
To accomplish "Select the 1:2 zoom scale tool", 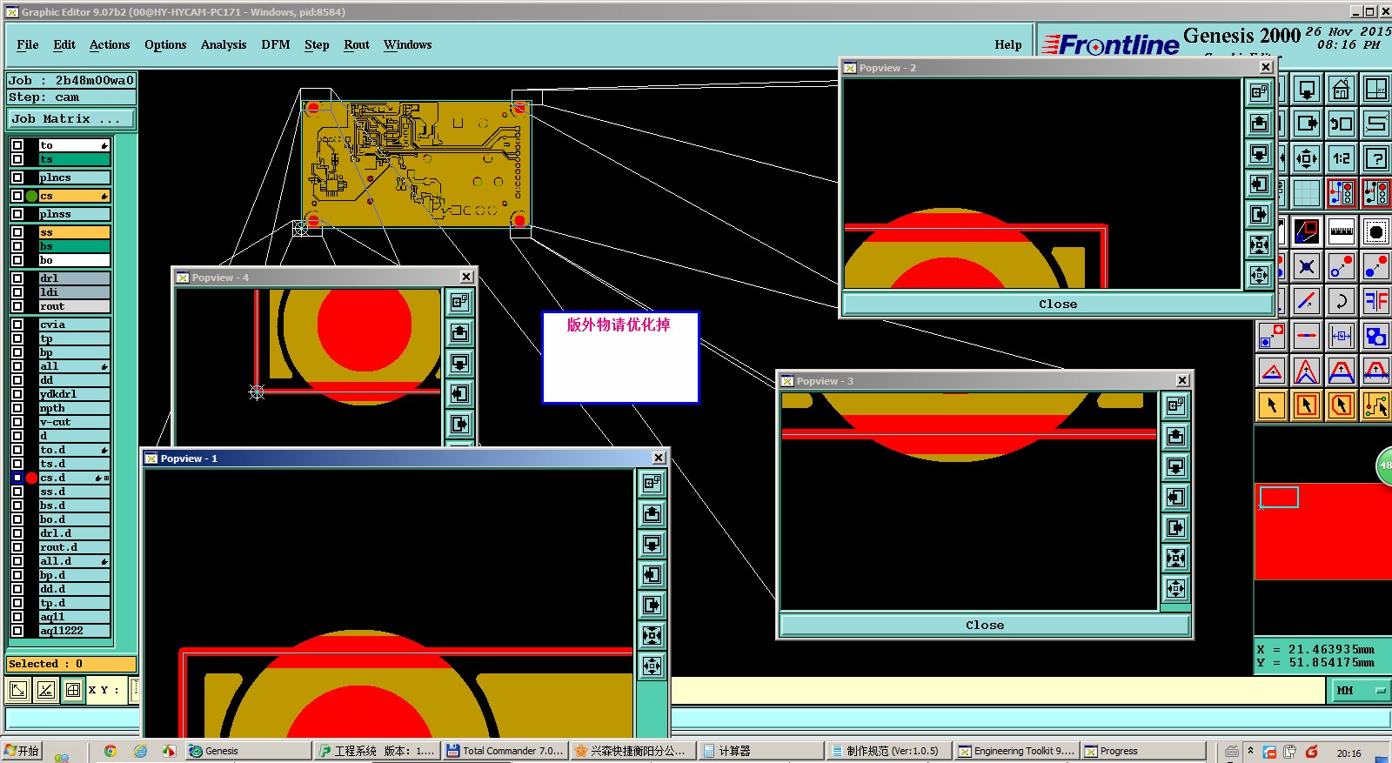I will [x=1341, y=158].
